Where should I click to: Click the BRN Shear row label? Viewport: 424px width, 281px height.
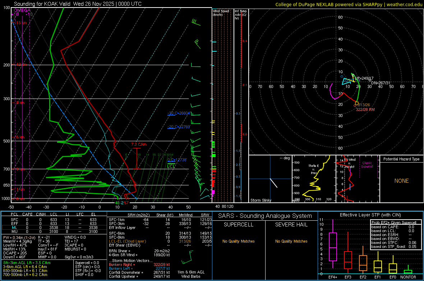click(120, 251)
